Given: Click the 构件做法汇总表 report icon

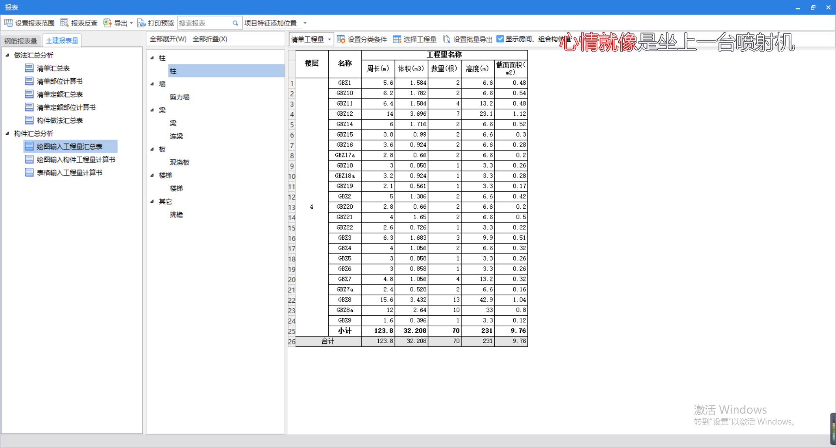Looking at the screenshot, I should click(29, 120).
